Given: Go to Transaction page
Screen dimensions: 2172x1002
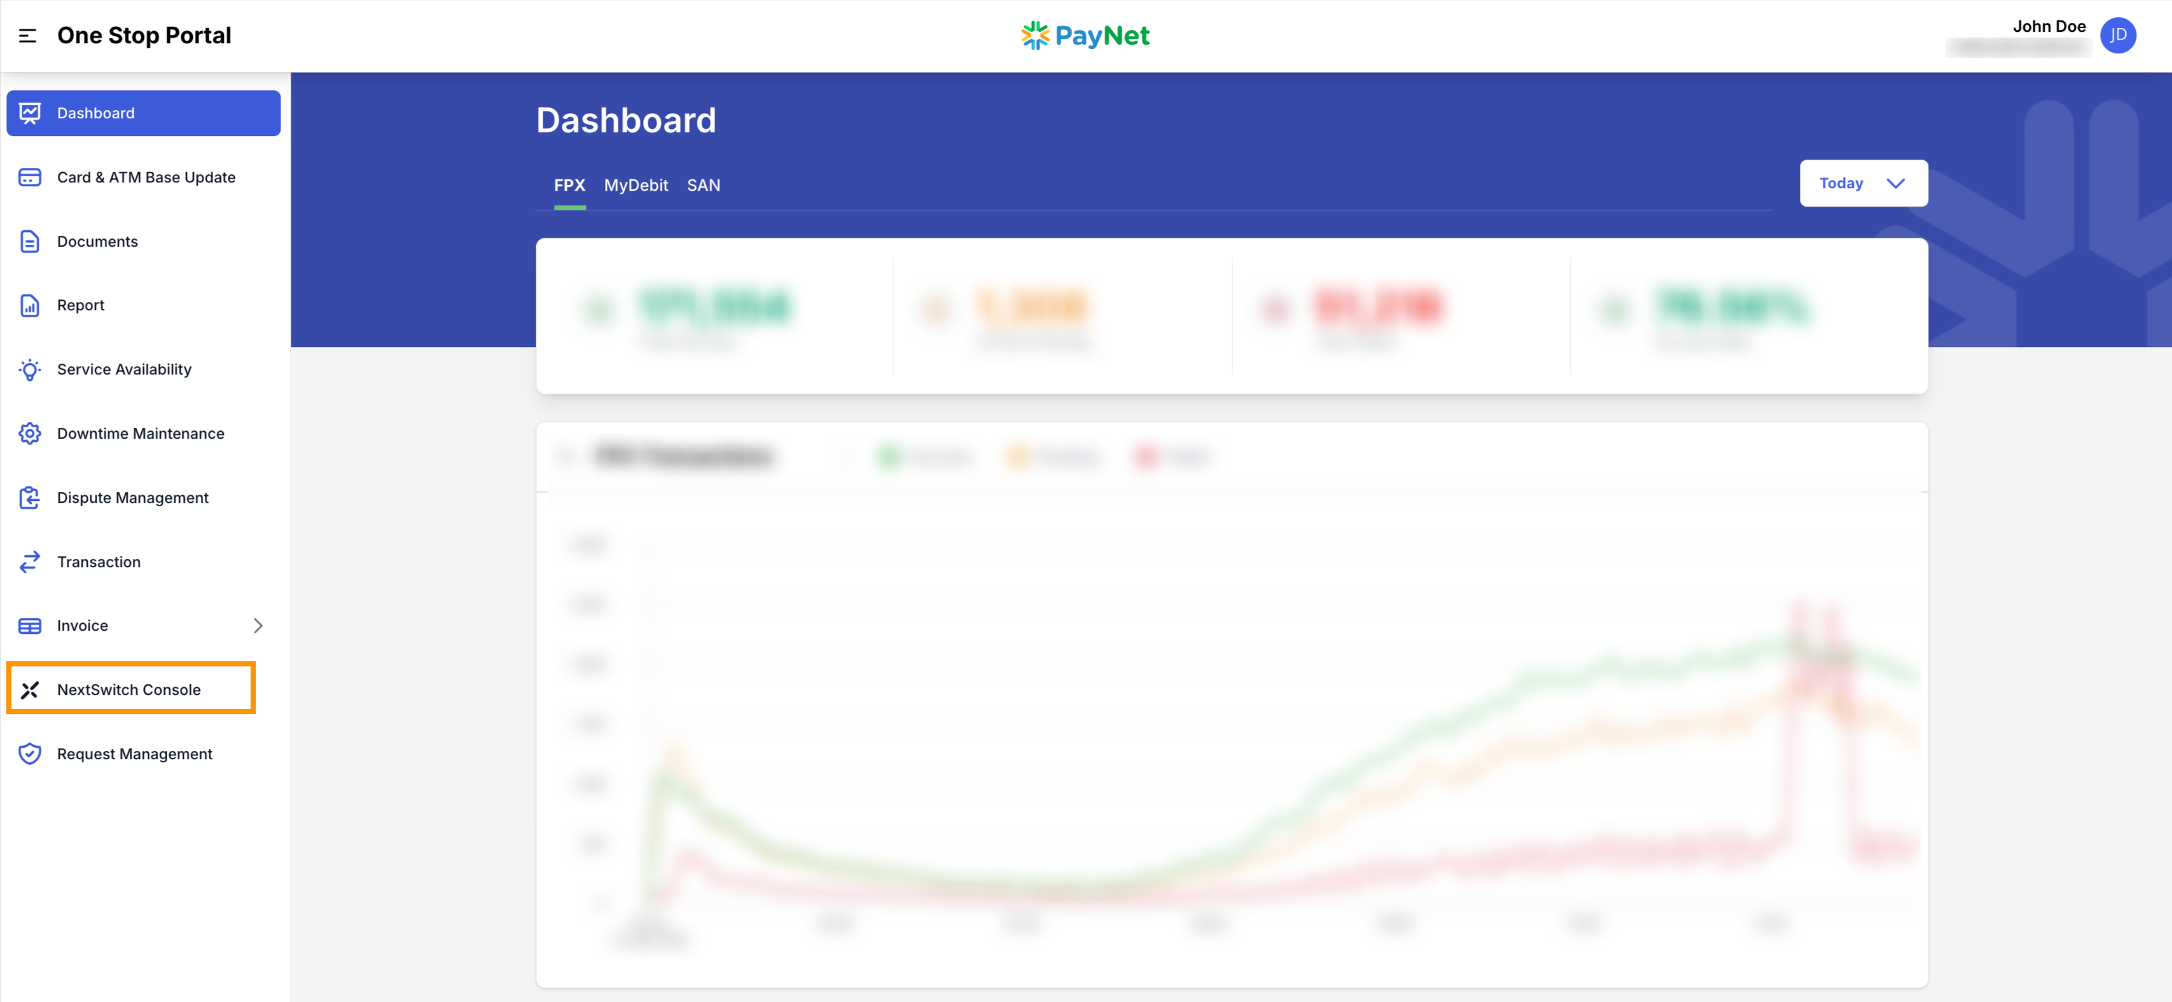Looking at the screenshot, I should [143, 561].
